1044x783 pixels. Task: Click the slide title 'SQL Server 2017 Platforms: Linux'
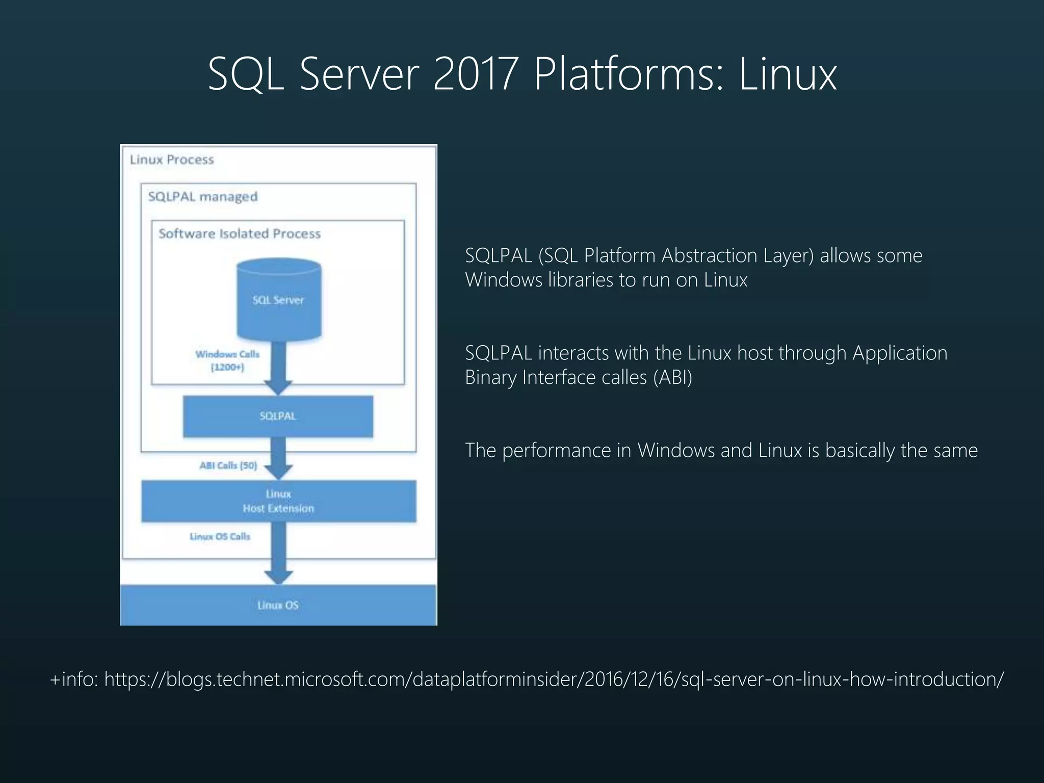tap(522, 74)
